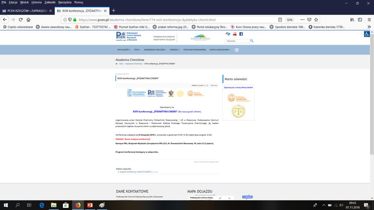This screenshot has height=210, width=374.
Task: Open Kurs: Ocena pracy nau... bookmark
Action: (248, 27)
